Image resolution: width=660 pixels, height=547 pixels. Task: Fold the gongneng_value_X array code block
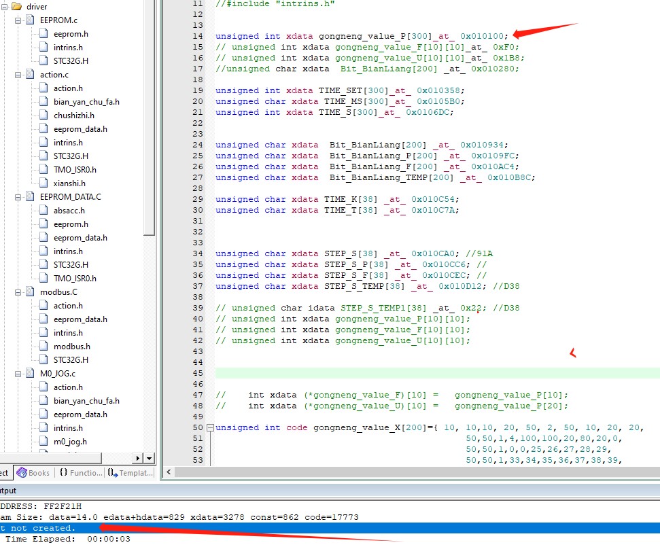pyautogui.click(x=210, y=427)
